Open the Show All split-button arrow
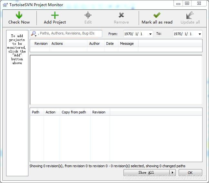Viewport: 209px width, 183px height. (173, 172)
